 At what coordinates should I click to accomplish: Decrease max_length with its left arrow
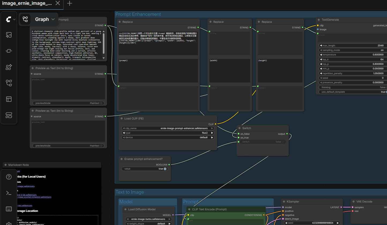(x=321, y=46)
